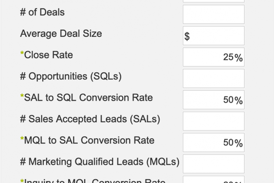Click the '# of Deals' label

pos(42,12)
